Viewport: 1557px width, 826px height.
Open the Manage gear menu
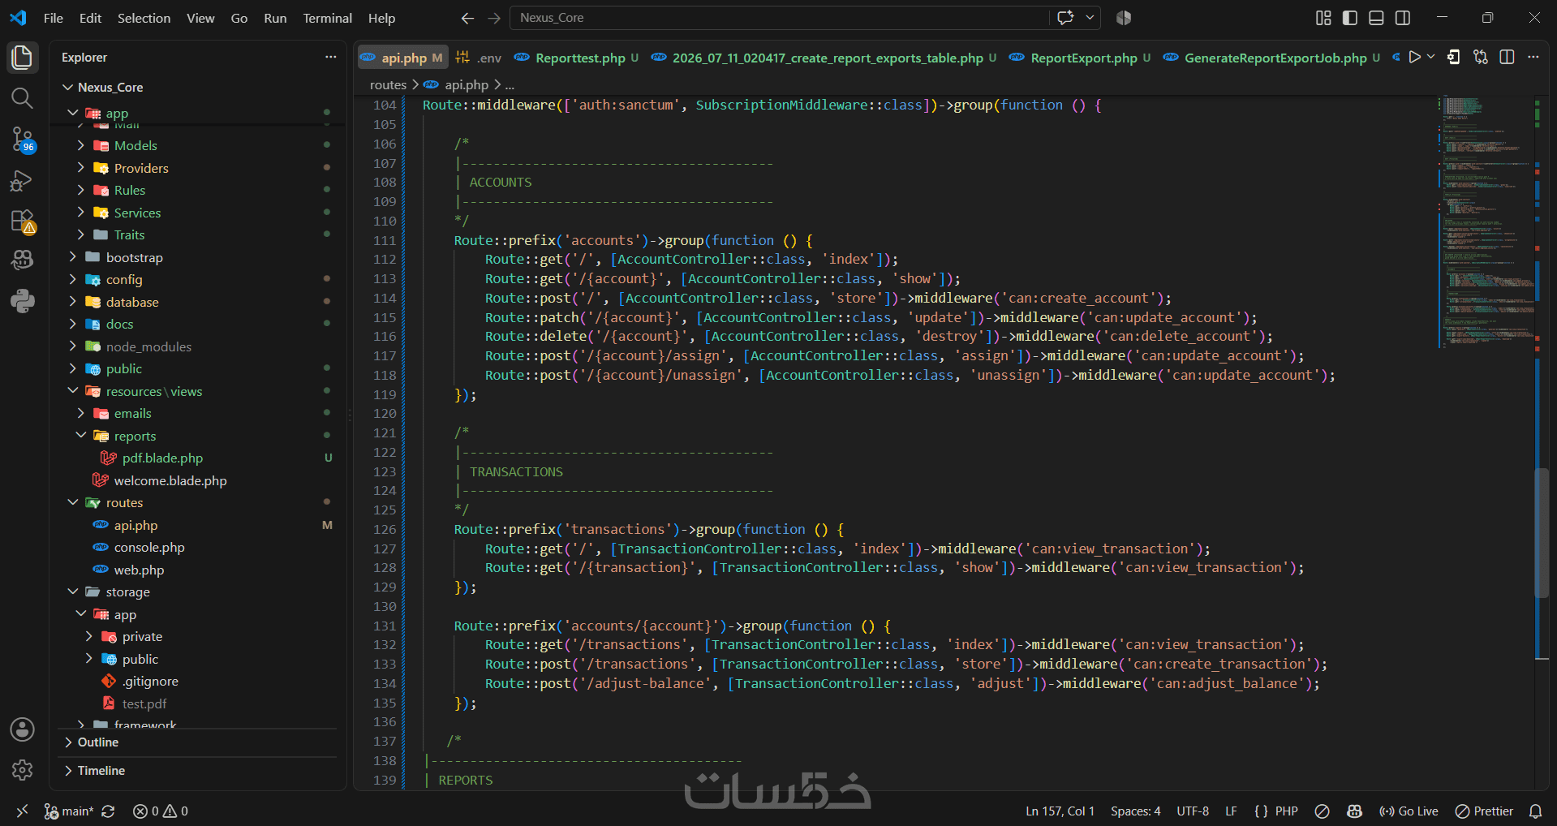pyautogui.click(x=22, y=770)
